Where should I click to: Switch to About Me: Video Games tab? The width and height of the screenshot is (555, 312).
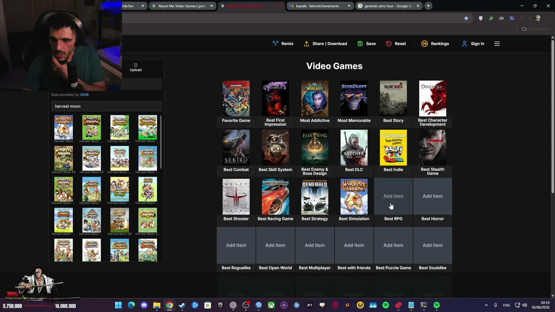tap(183, 6)
